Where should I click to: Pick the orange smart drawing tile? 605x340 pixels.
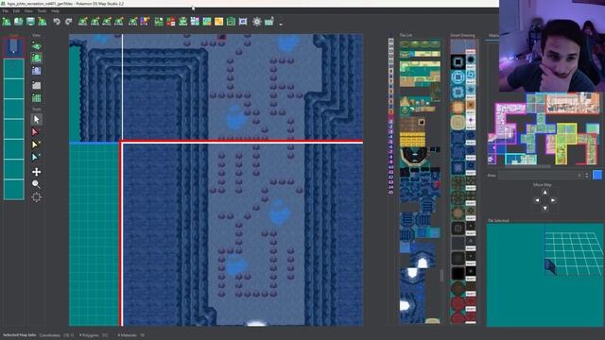(x=458, y=108)
